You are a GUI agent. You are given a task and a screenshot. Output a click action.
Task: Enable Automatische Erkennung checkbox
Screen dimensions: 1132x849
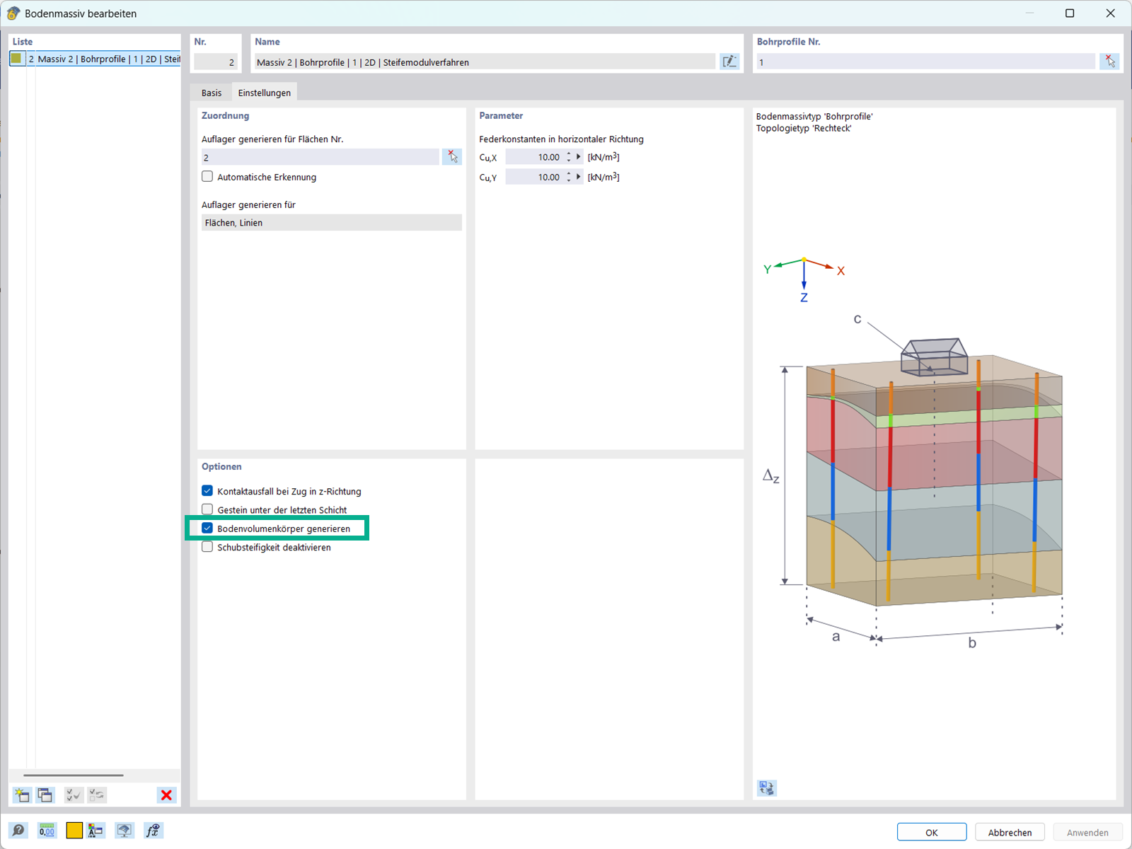207,177
